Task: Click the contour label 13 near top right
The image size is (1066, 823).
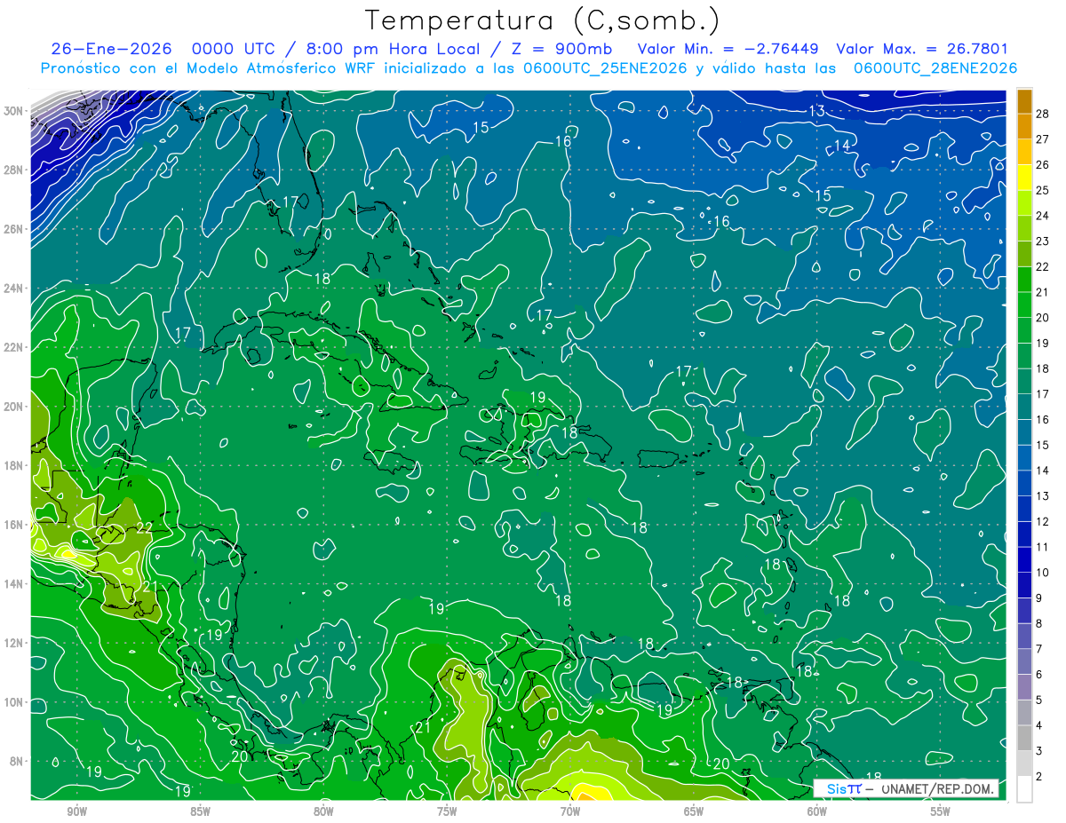Action: (x=817, y=111)
